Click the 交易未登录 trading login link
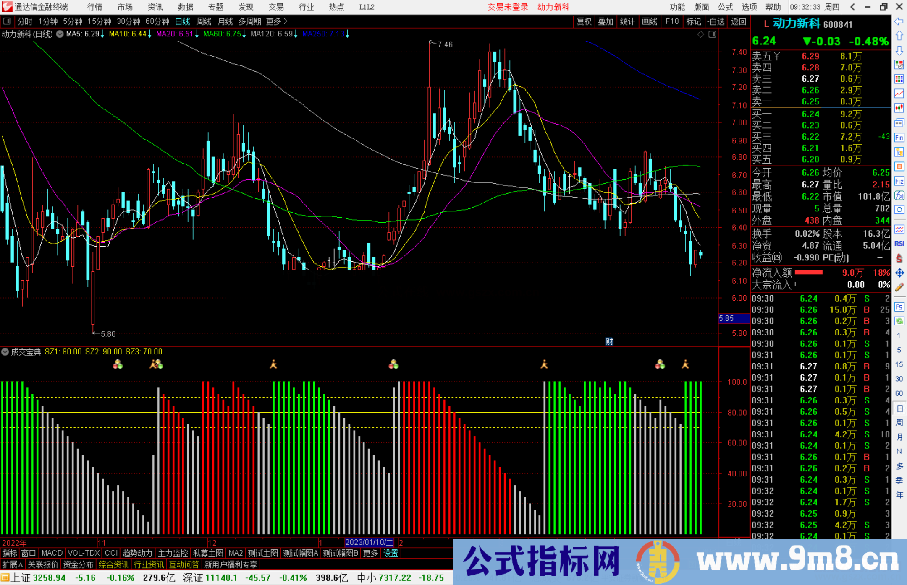This screenshot has width=907, height=585. tap(508, 7)
